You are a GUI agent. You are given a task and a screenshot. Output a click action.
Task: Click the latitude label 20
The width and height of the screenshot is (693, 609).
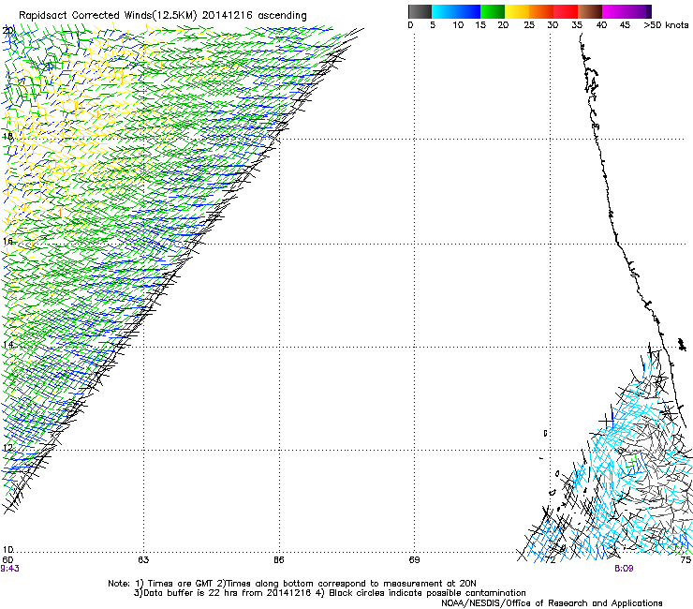tap(7, 31)
